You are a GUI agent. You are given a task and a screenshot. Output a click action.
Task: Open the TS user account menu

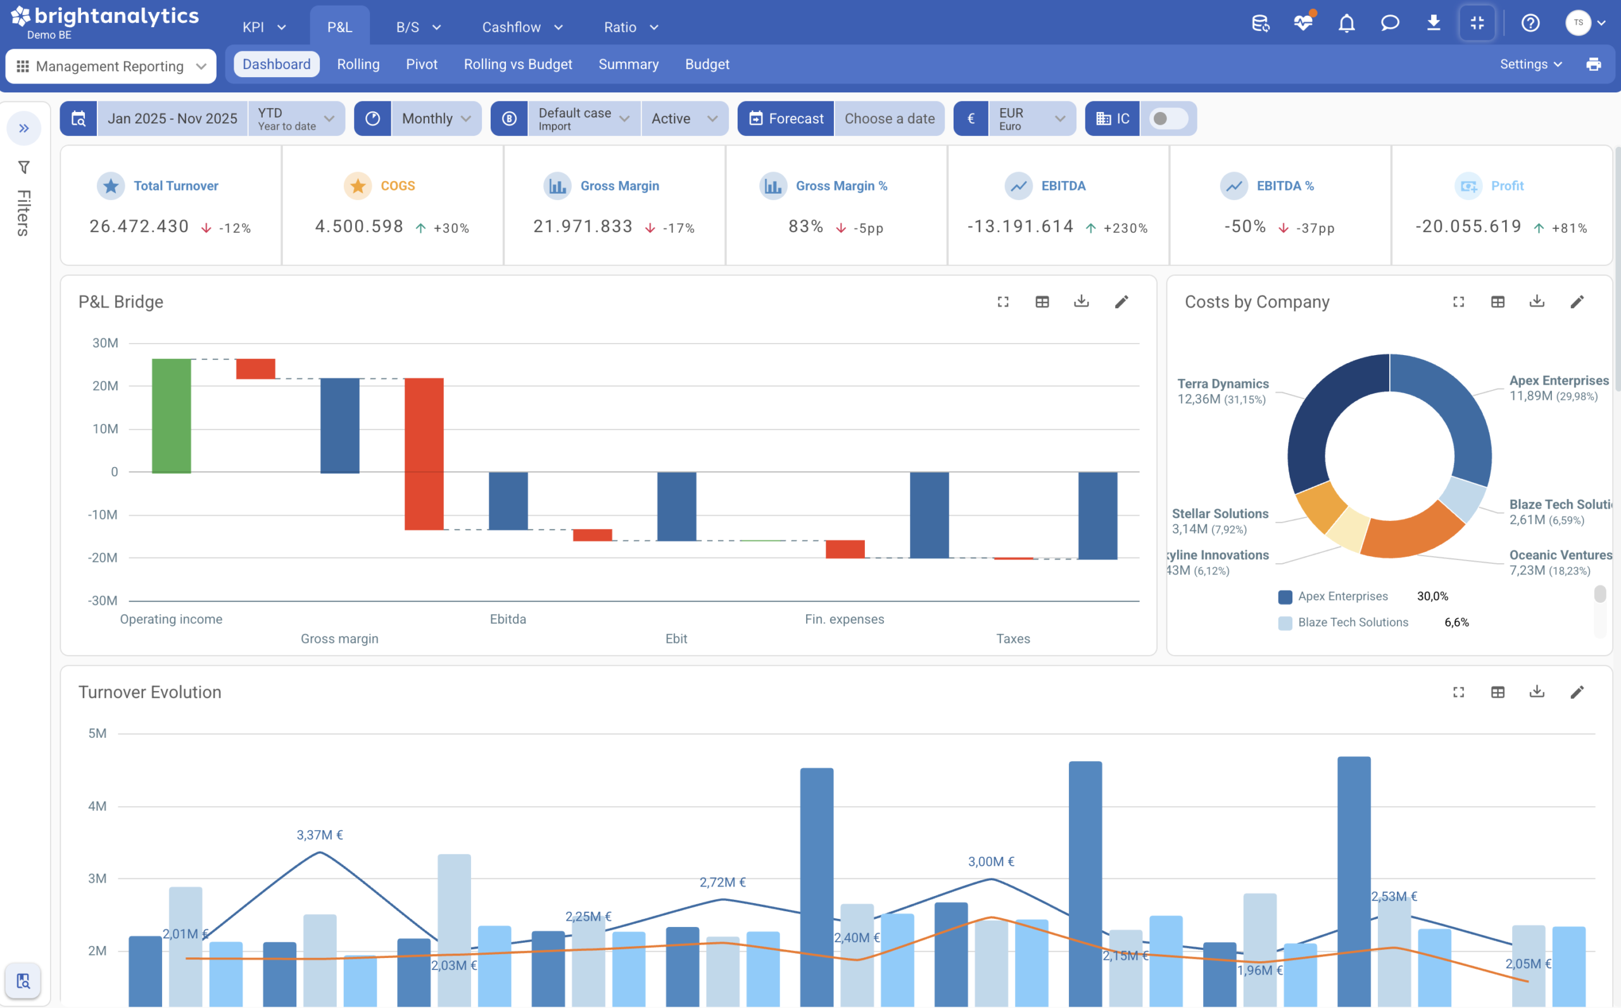(x=1585, y=23)
